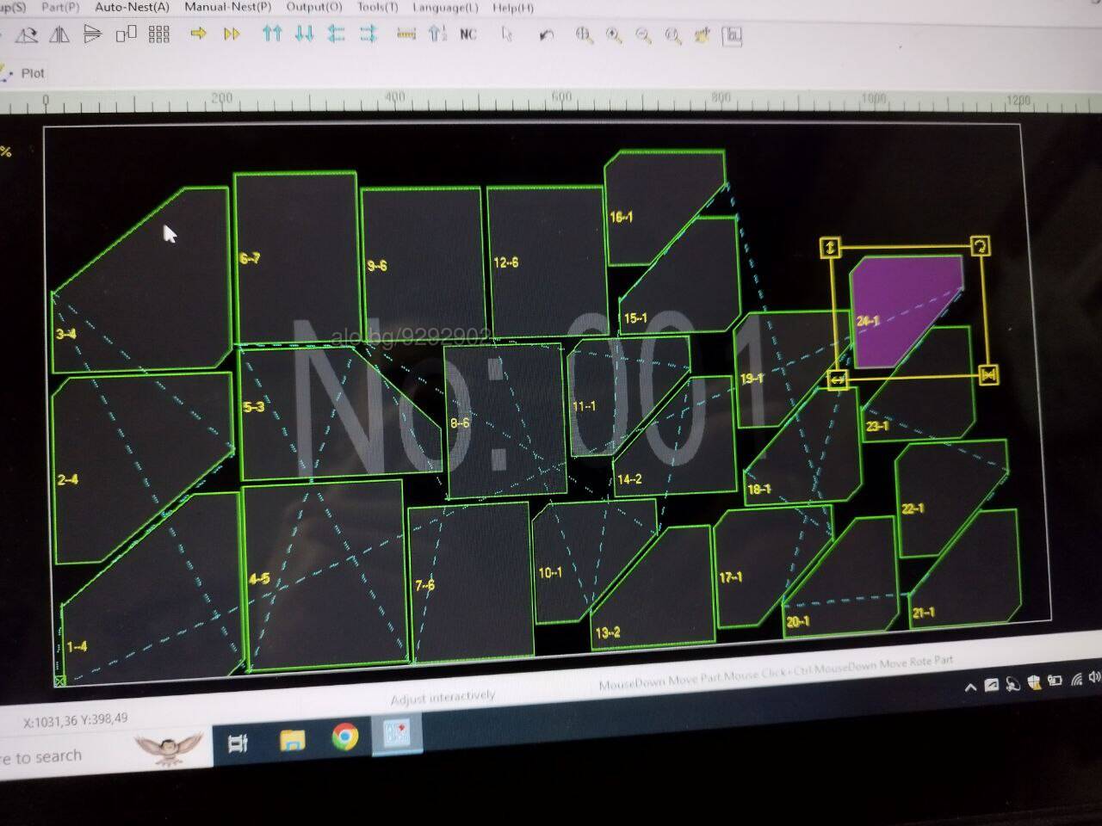Open the Manual-Nest(P) menu
Image resolution: width=1102 pixels, height=826 pixels.
[x=228, y=7]
